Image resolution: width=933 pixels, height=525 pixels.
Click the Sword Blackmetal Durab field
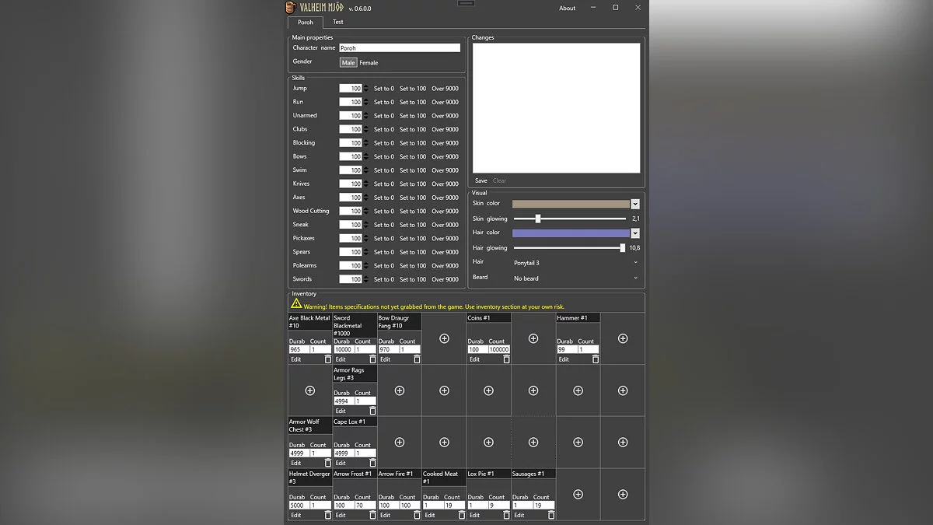point(344,349)
